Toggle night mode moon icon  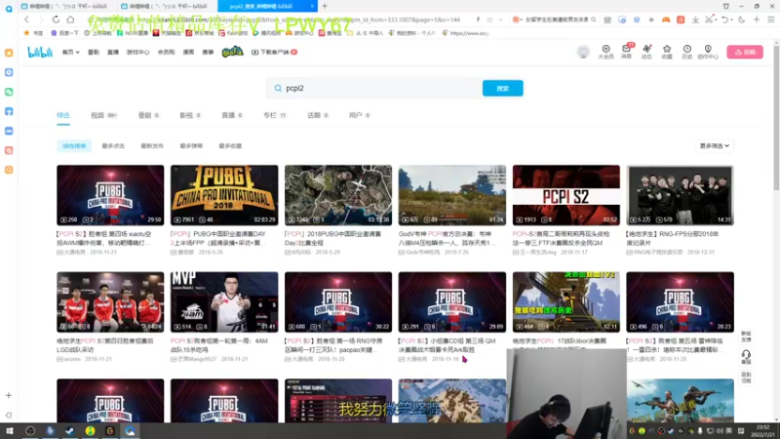coord(742,20)
